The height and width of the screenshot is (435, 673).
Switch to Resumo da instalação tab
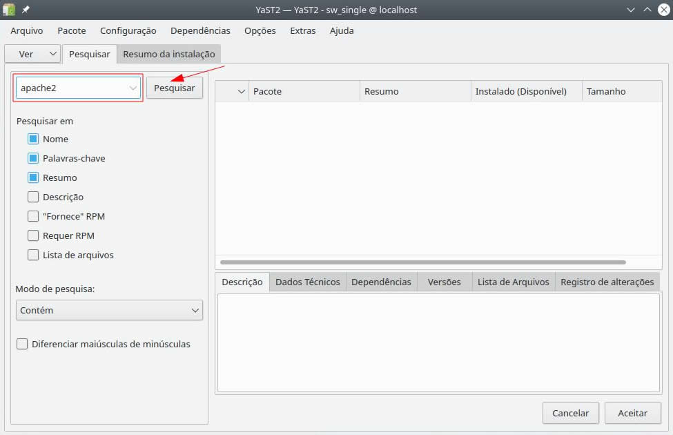point(169,54)
